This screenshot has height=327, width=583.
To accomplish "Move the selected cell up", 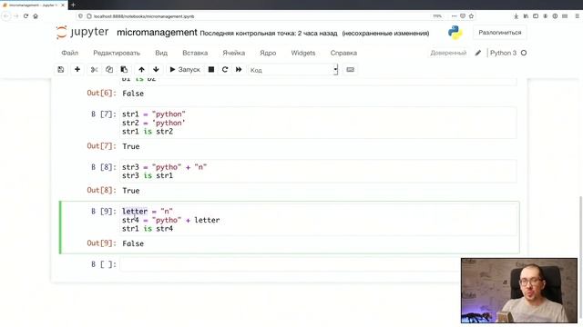I will [x=142, y=70].
